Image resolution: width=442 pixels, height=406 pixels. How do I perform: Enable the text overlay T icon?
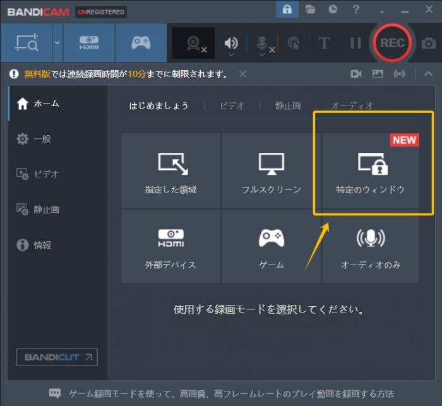click(324, 43)
